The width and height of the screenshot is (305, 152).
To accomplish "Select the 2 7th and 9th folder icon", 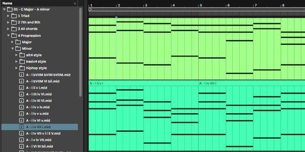I will click(14, 22).
